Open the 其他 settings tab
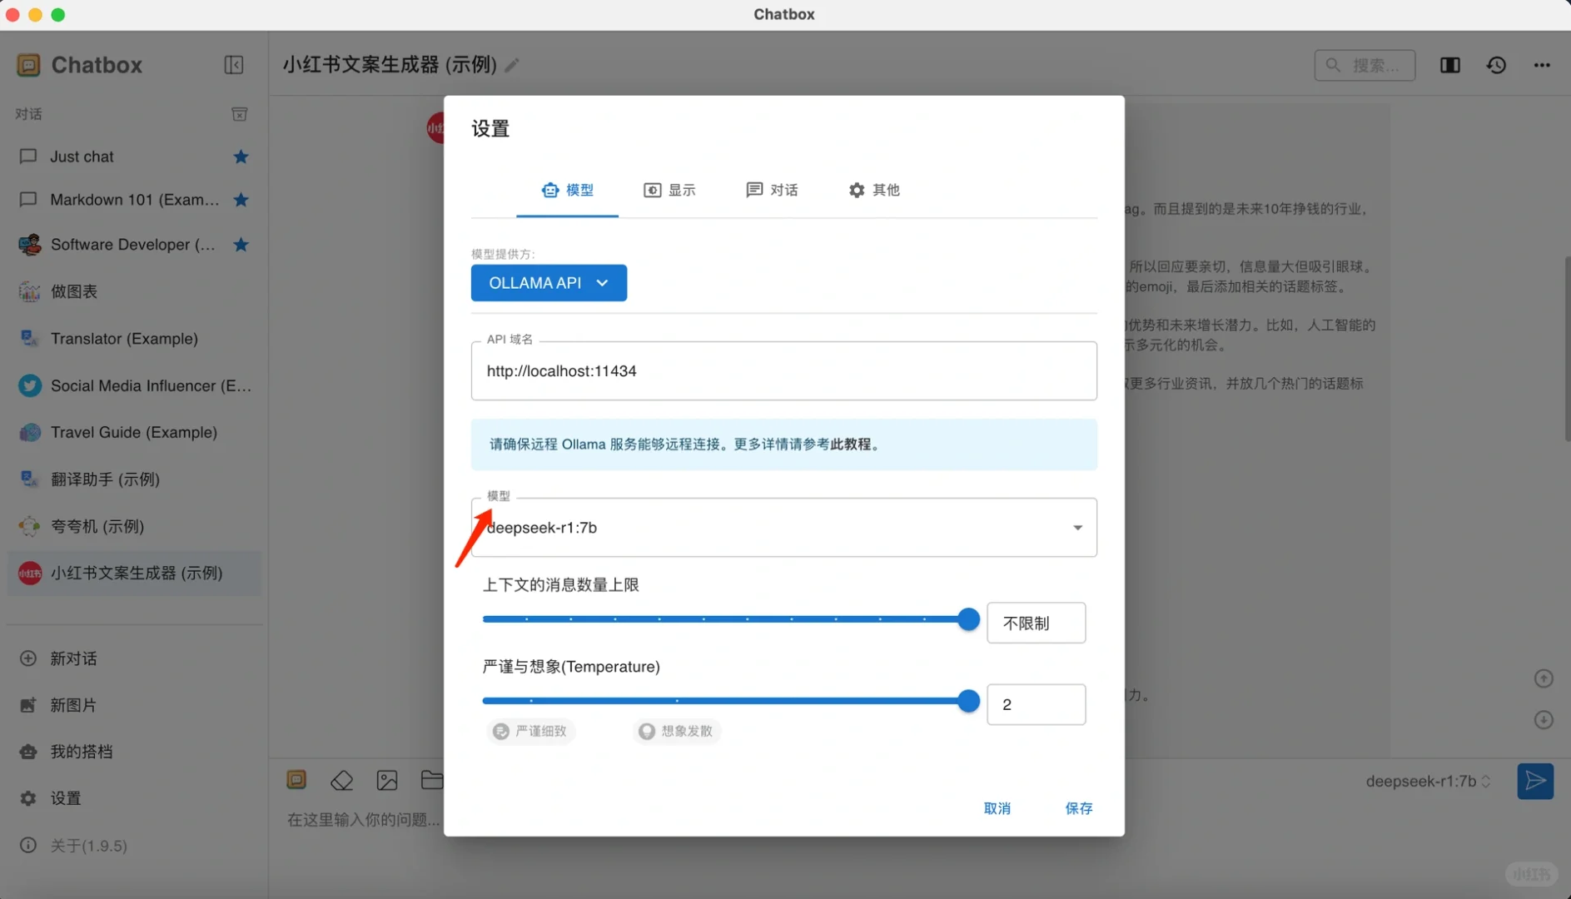Screen dimensions: 1571x899 tap(873, 190)
